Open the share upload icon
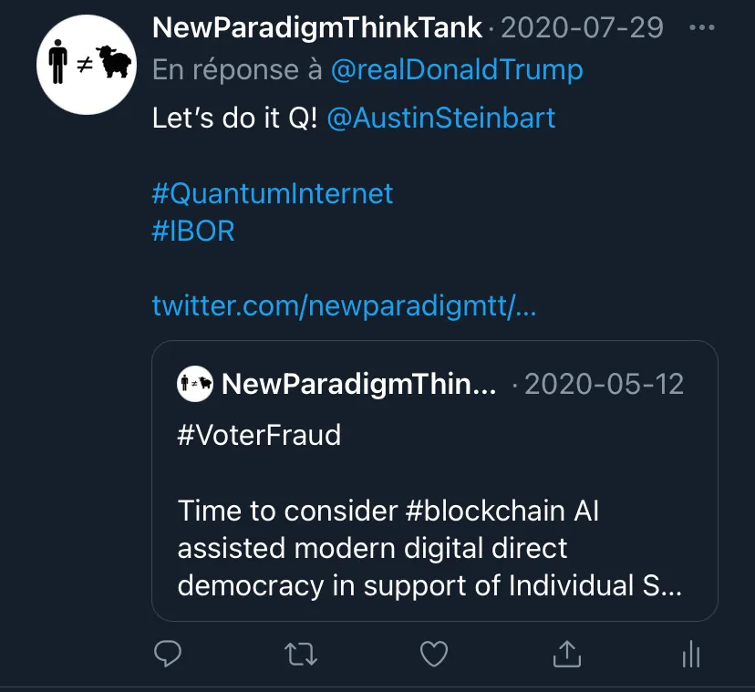This screenshot has width=755, height=692. 567,654
